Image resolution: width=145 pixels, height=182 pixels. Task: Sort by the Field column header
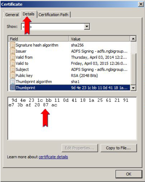[x=38, y=39]
